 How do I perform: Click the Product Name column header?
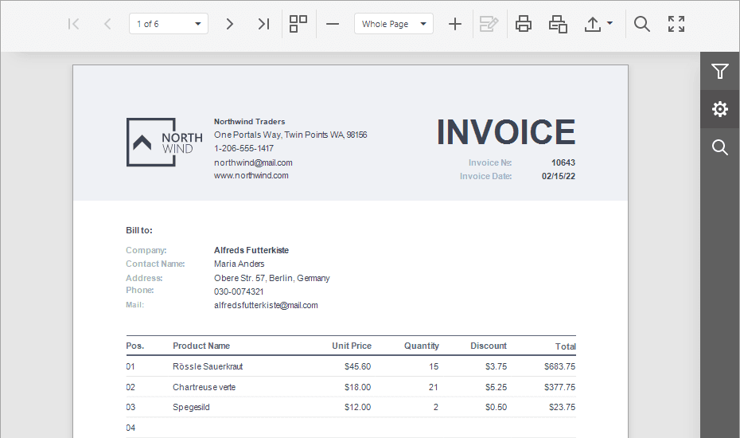click(201, 346)
